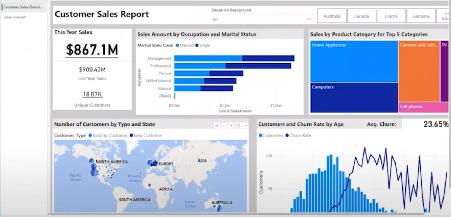The height and width of the screenshot is (217, 451).
Task: Select the Computers treemap tile
Action: (x=354, y=98)
